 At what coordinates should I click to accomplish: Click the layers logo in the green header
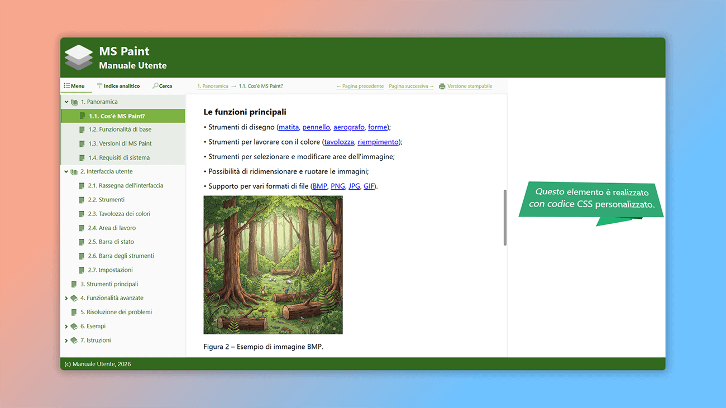pos(78,56)
